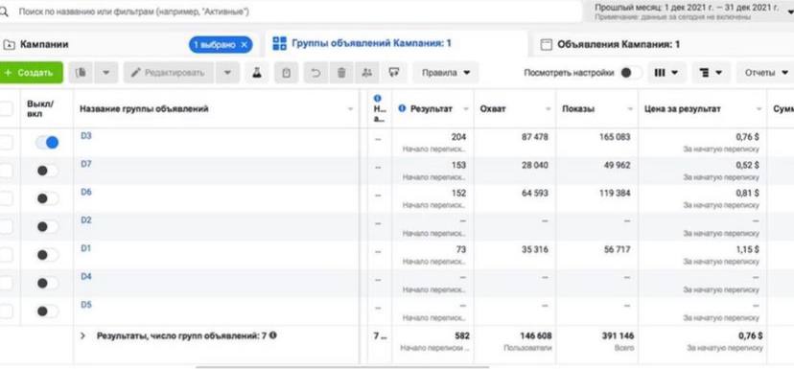
Task: Click the audience people icon
Action: point(367,73)
